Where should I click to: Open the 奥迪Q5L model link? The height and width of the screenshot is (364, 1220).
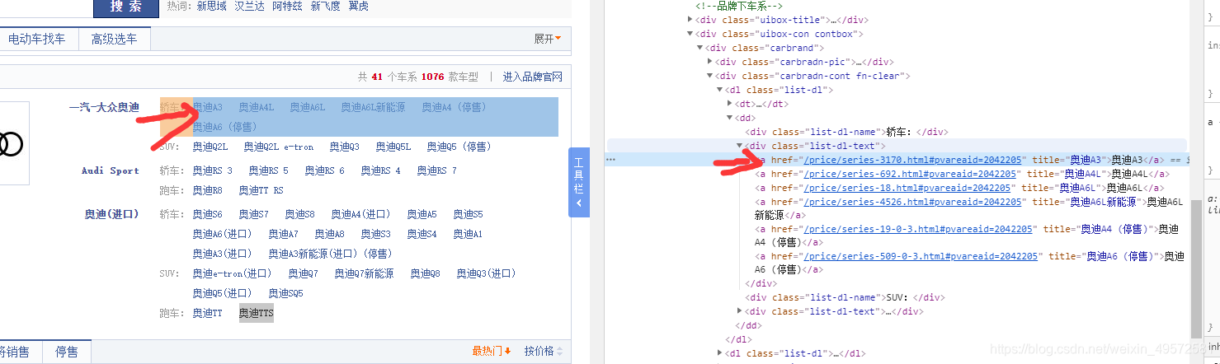(x=393, y=147)
